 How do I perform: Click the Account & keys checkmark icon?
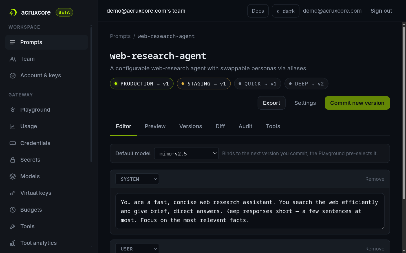coord(13,75)
